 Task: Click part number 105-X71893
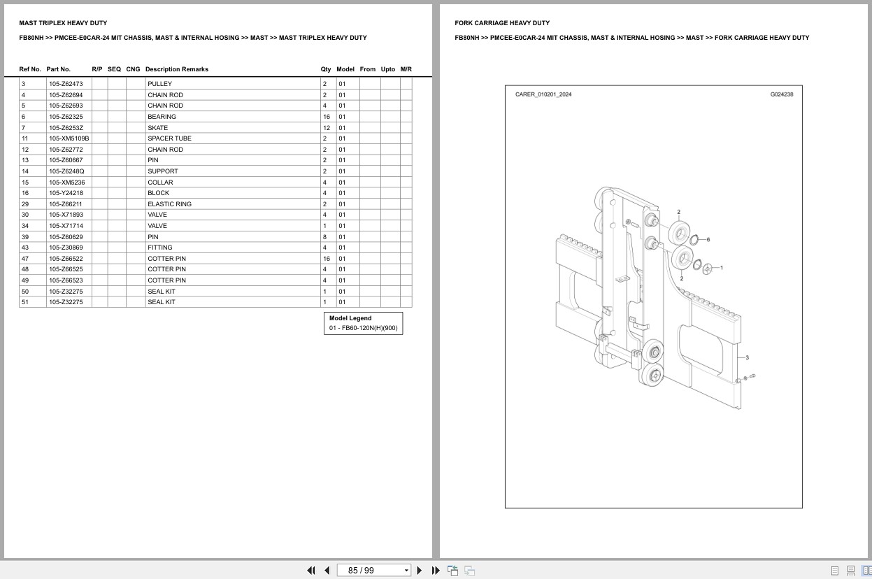click(66, 215)
